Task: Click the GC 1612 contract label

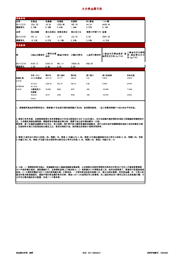Action: [x=34, y=86]
